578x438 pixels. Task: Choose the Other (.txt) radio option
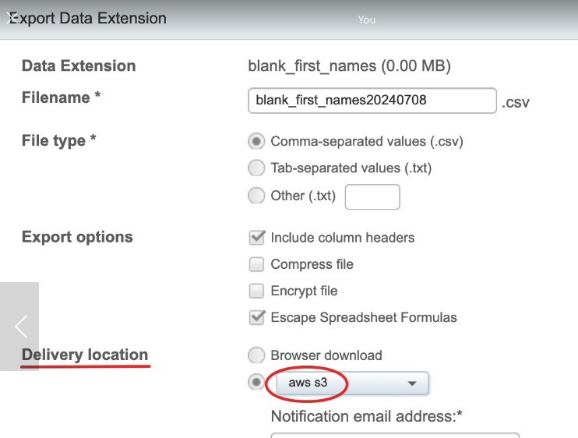(x=256, y=196)
